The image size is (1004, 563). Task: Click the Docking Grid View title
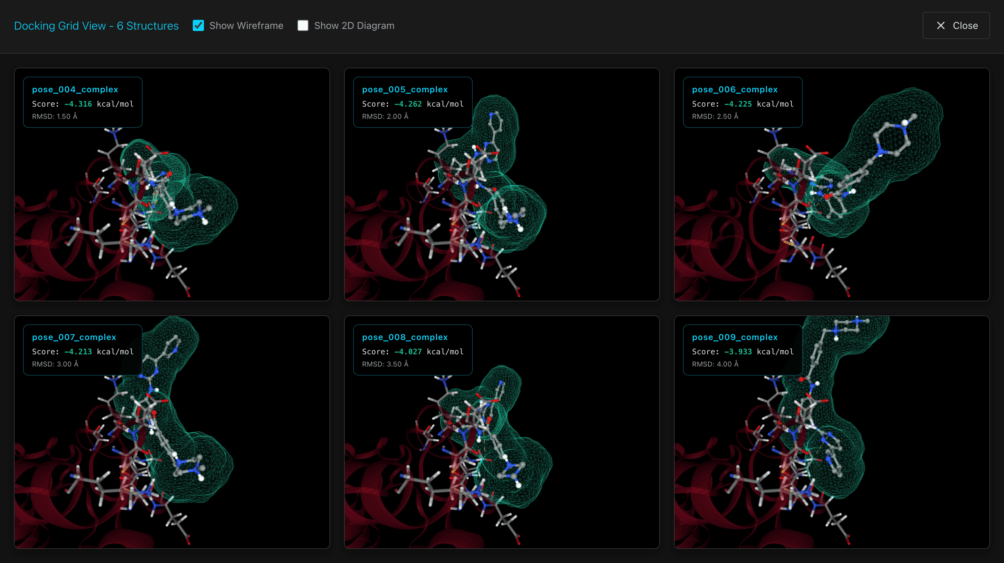tap(96, 26)
